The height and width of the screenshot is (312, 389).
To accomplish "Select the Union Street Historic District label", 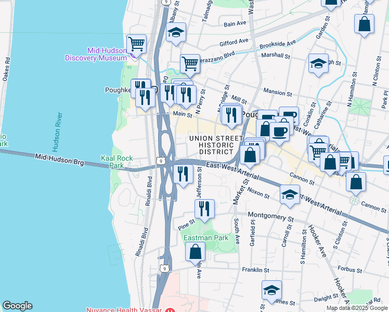I will pos(216,145).
